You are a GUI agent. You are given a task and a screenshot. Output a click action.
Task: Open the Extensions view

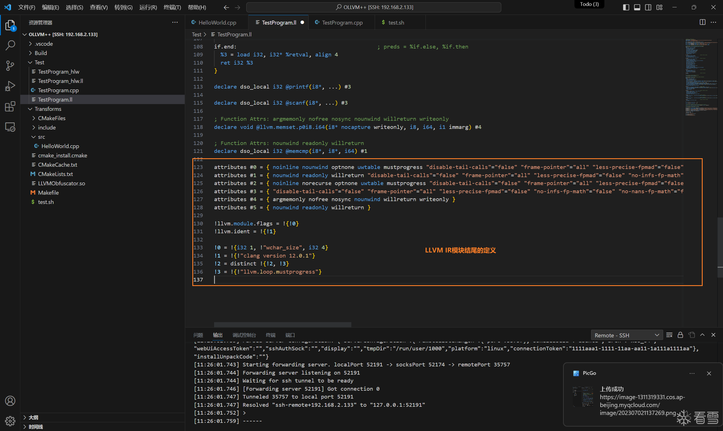click(x=10, y=107)
